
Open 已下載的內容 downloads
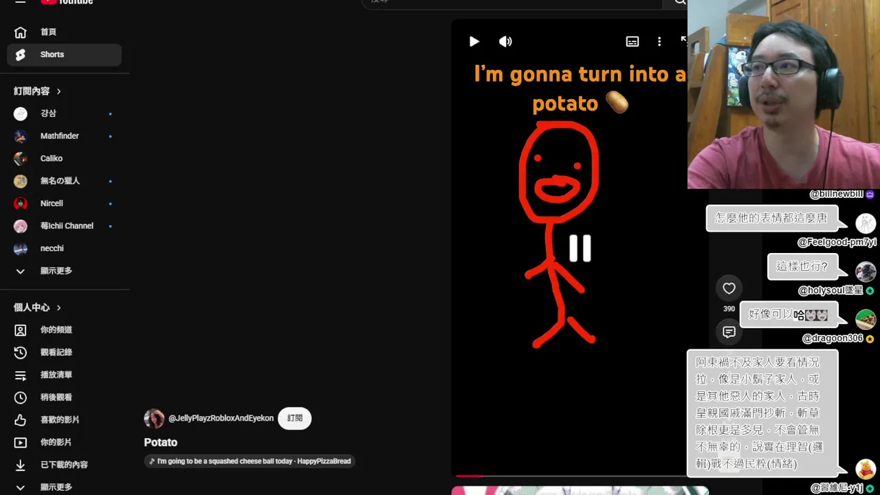(64, 465)
